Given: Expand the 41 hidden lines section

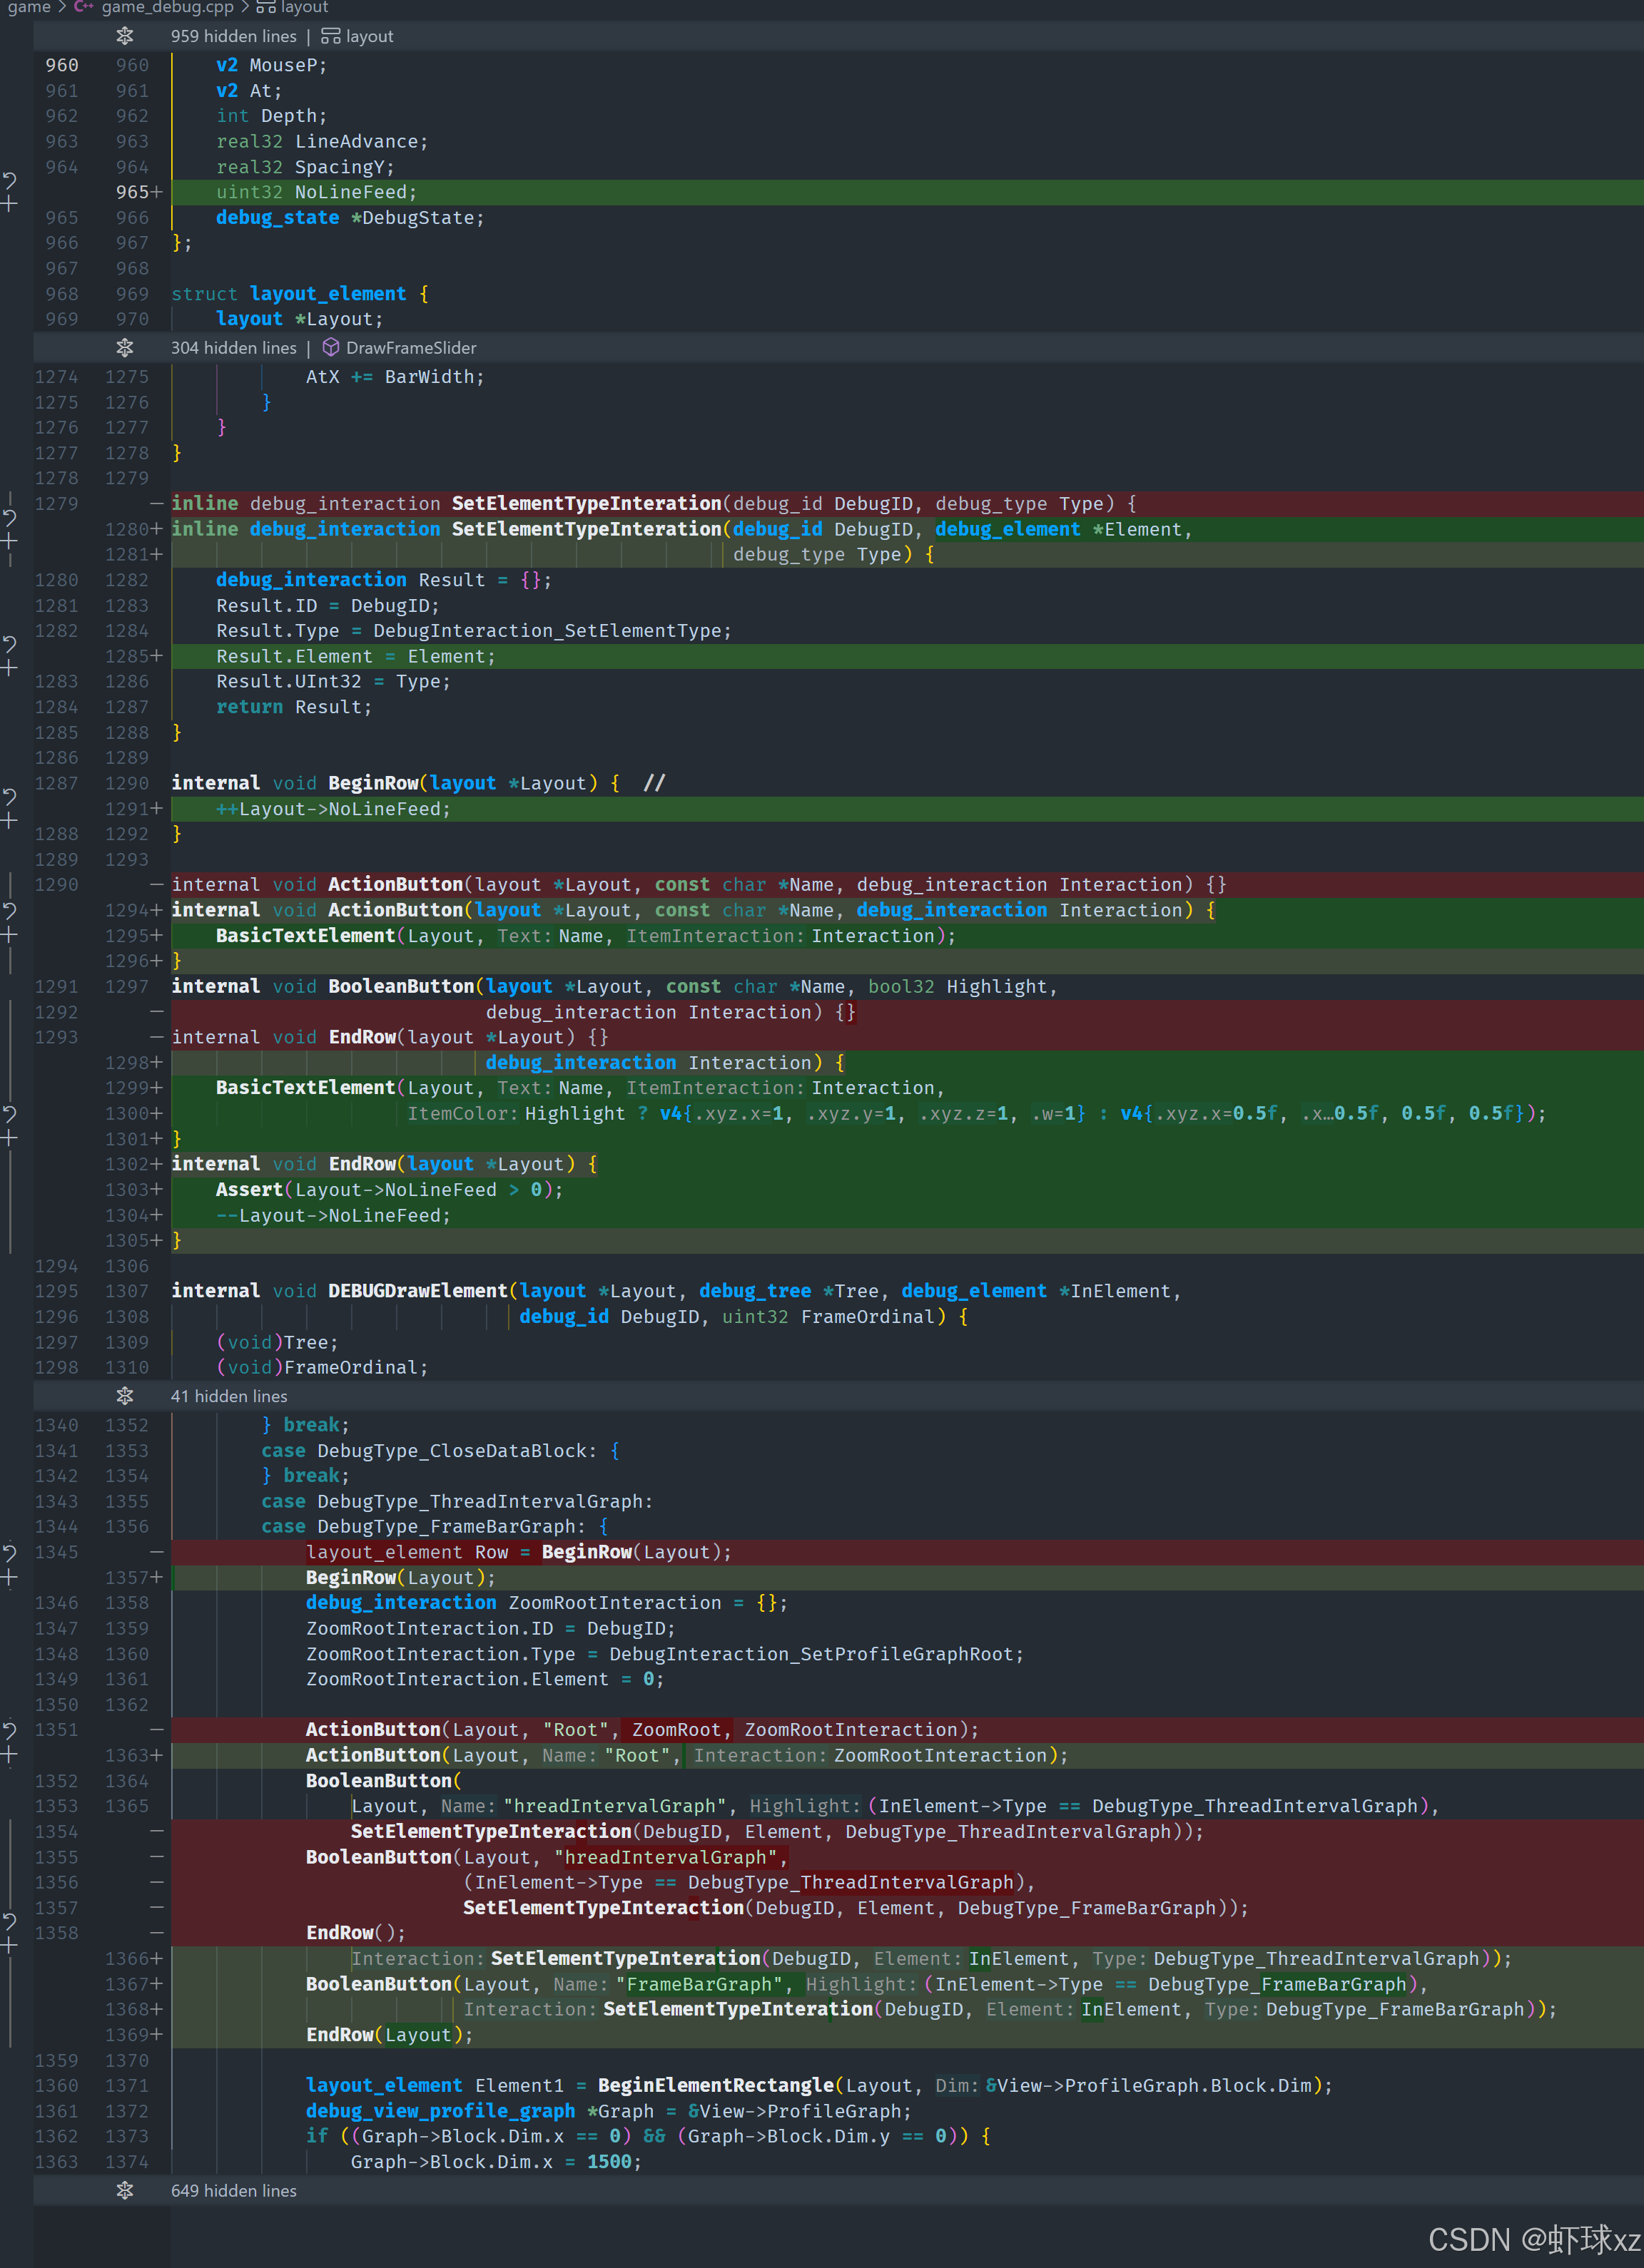Looking at the screenshot, I should pos(124,1395).
